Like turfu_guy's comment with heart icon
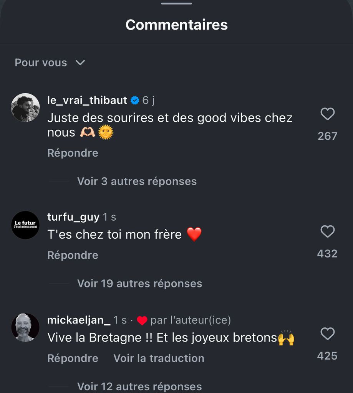353x393 pixels. 327,231
